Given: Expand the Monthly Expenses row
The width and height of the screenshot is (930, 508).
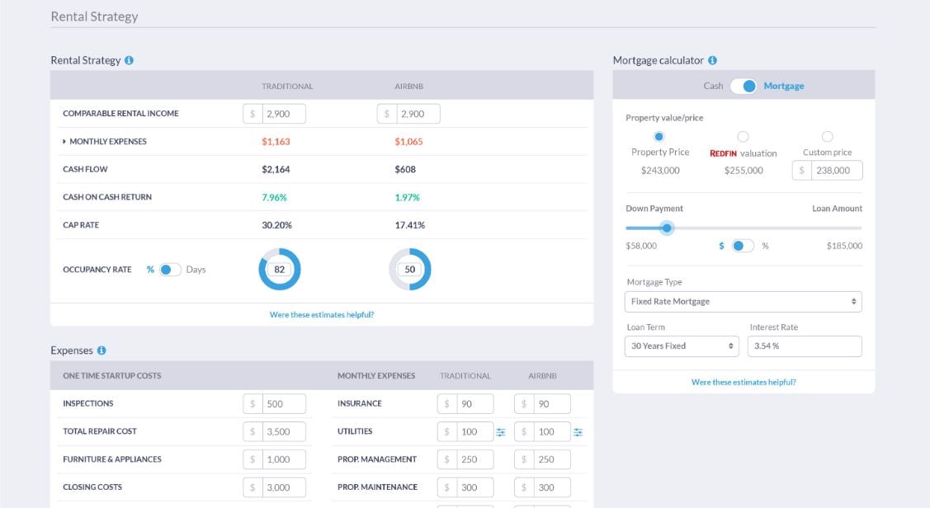Looking at the screenshot, I should [65, 142].
